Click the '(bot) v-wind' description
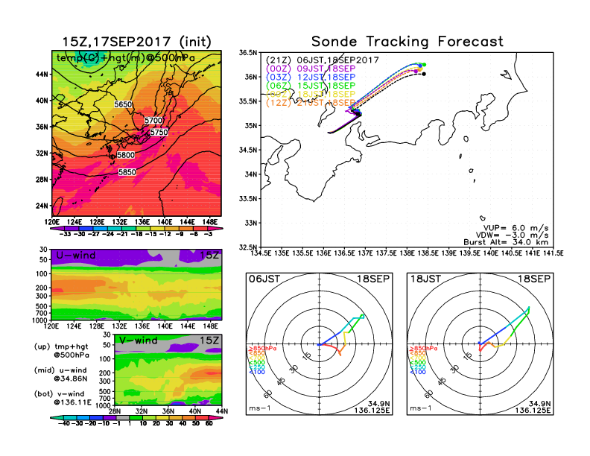Screen dimensions: 590x456 [59, 394]
